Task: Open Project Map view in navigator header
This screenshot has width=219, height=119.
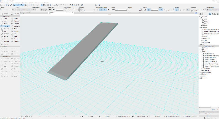Action: pyautogui.click(x=210, y=14)
